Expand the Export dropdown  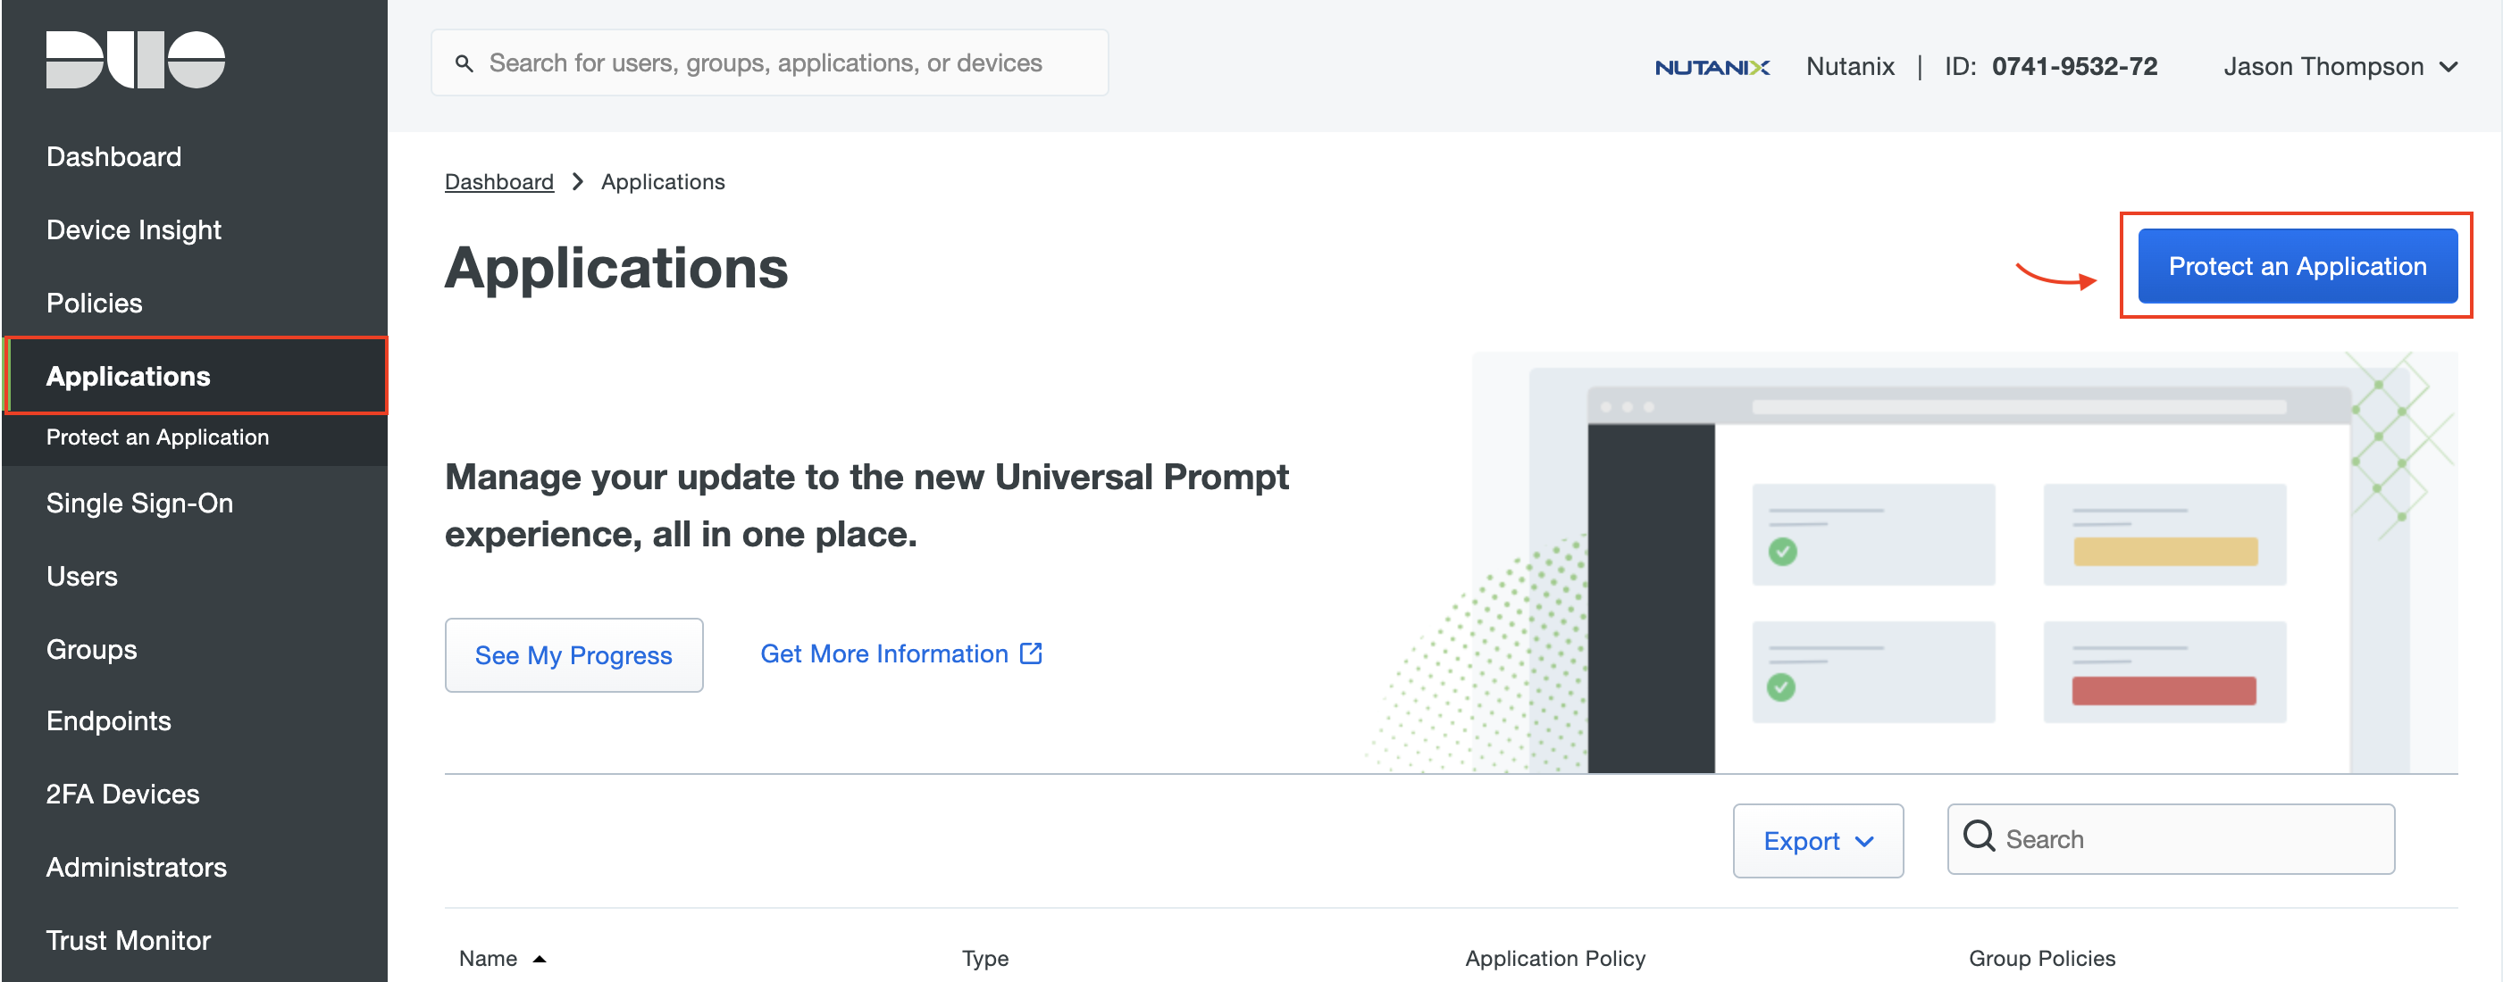pyautogui.click(x=1817, y=840)
